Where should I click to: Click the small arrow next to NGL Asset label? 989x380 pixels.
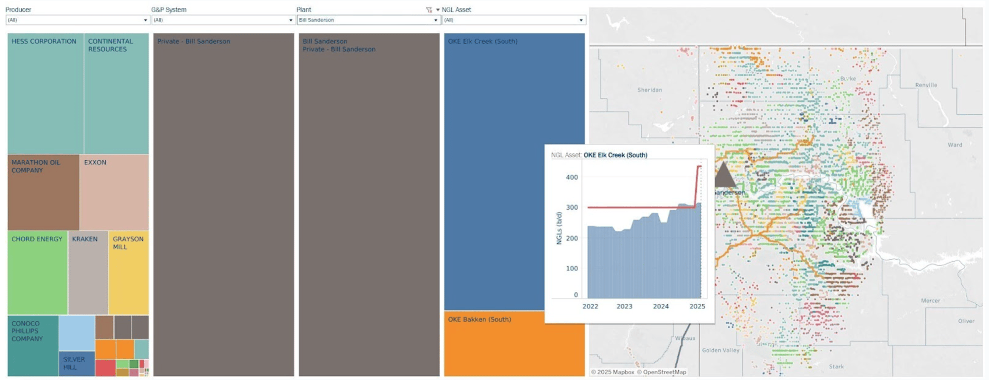[438, 10]
